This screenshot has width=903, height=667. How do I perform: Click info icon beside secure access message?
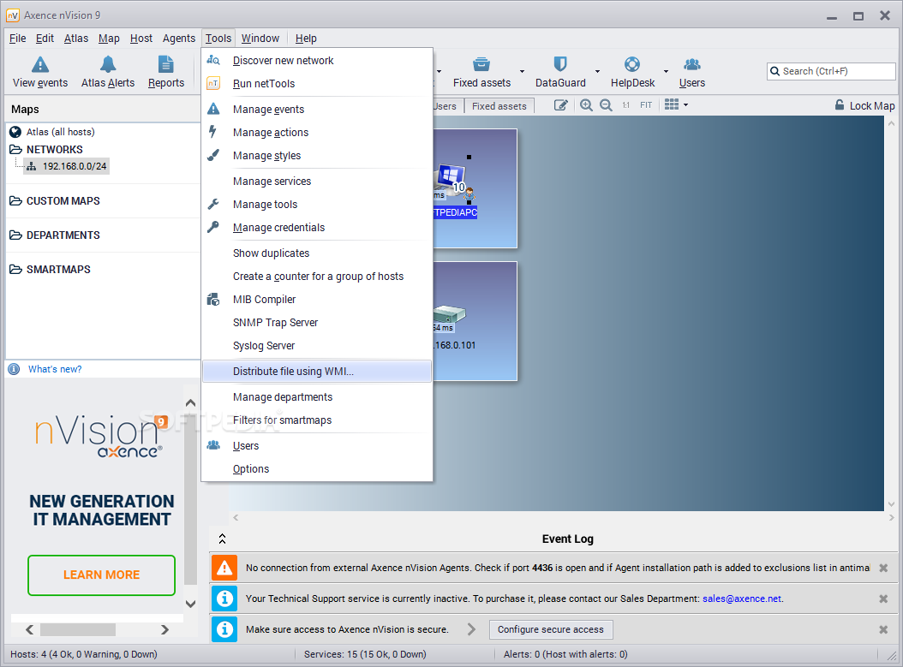click(x=224, y=629)
